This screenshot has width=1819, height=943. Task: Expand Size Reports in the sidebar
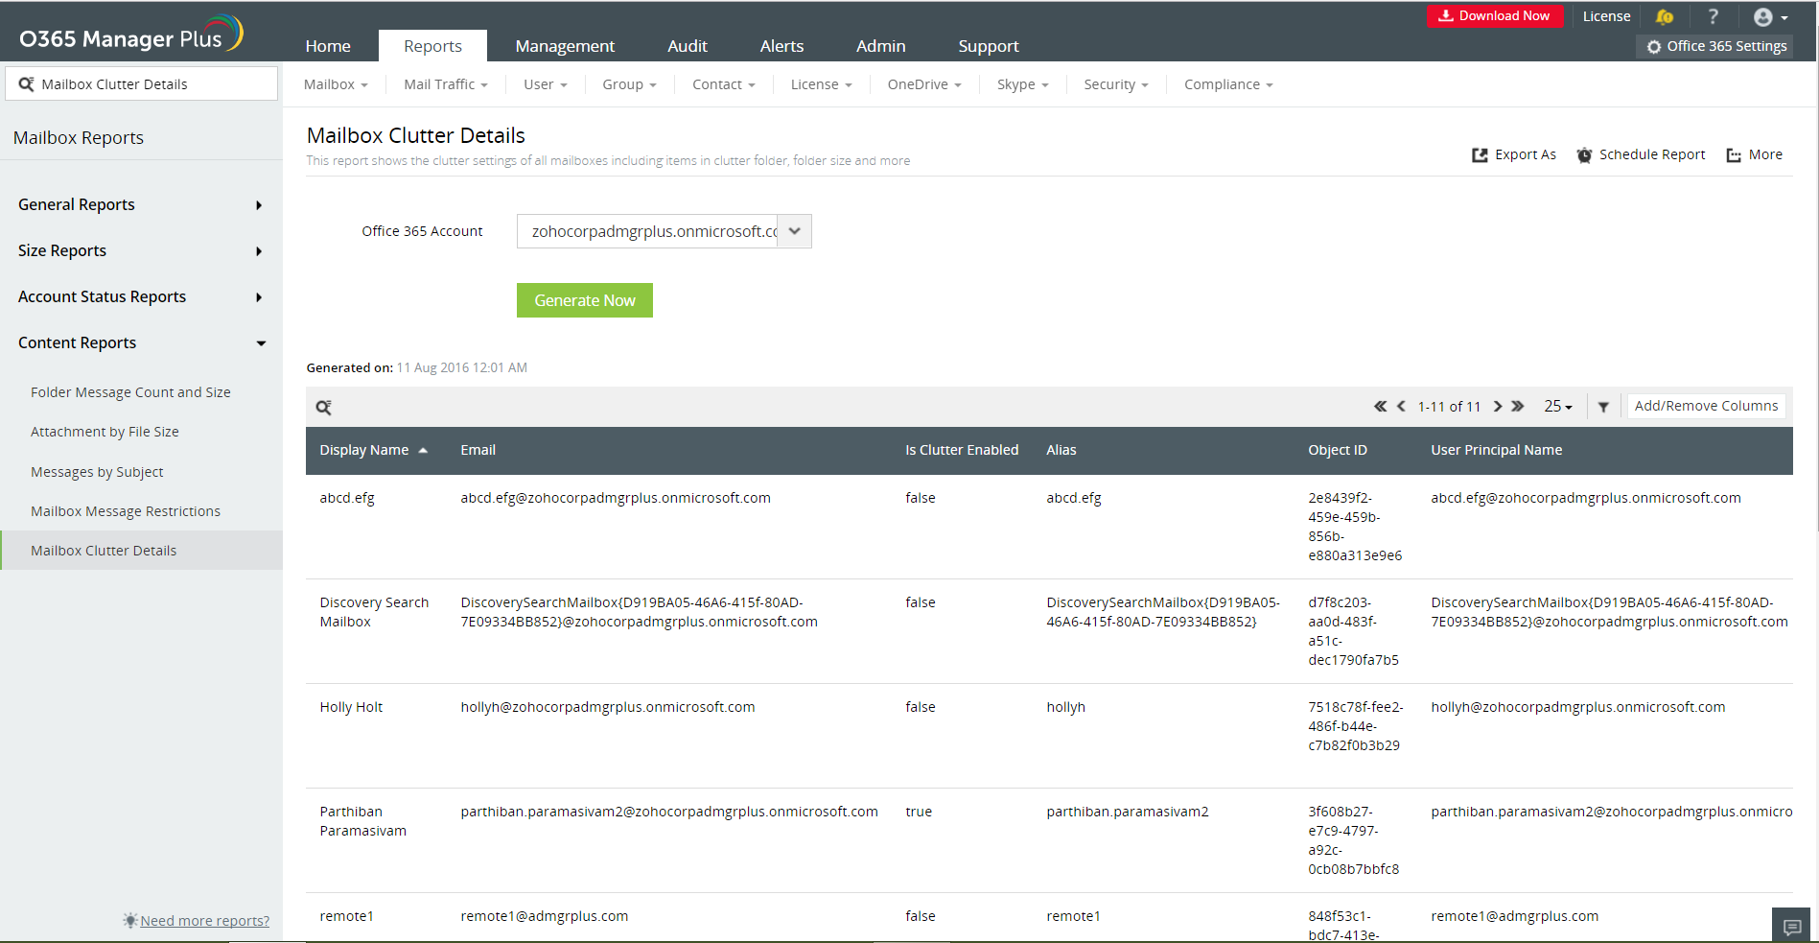click(x=141, y=250)
